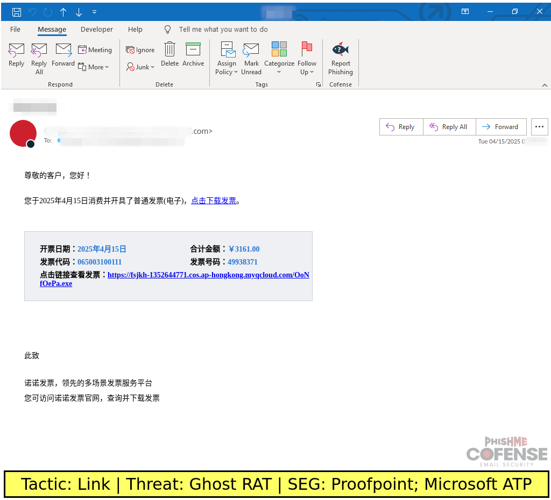Open the Assign Policy dropdown
The height and width of the screenshot is (500, 551).
pos(227,58)
